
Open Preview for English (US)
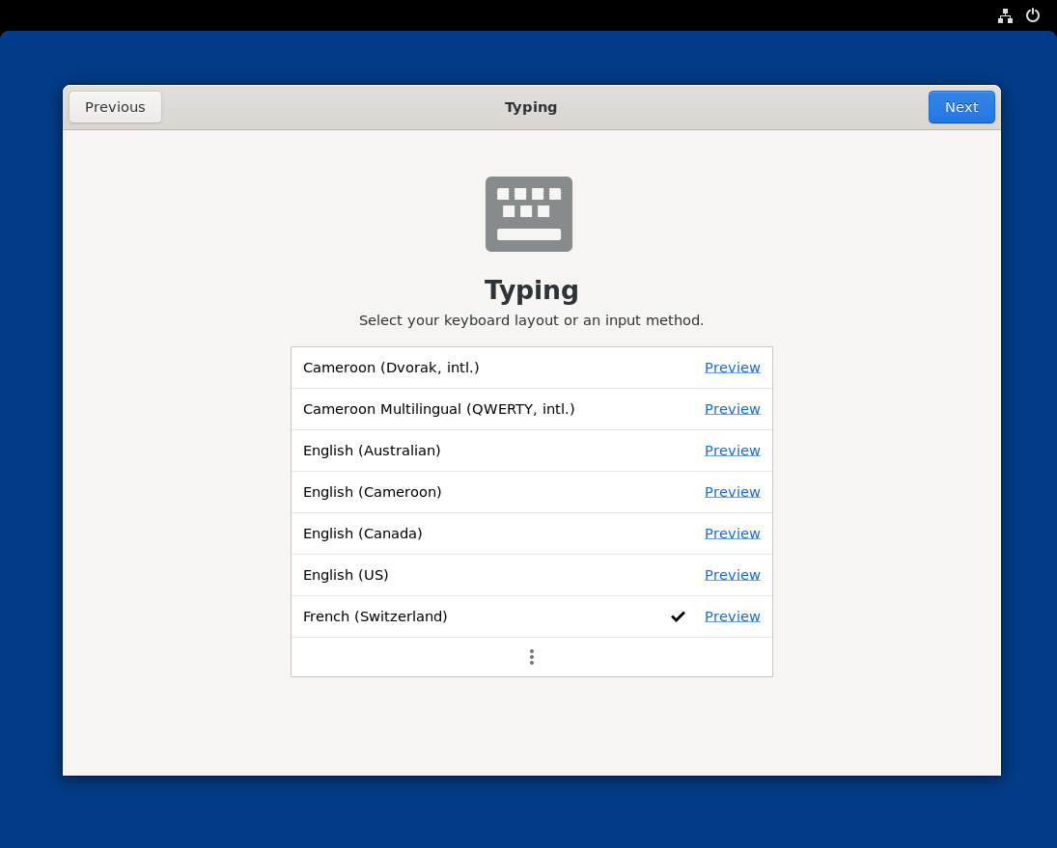click(732, 575)
